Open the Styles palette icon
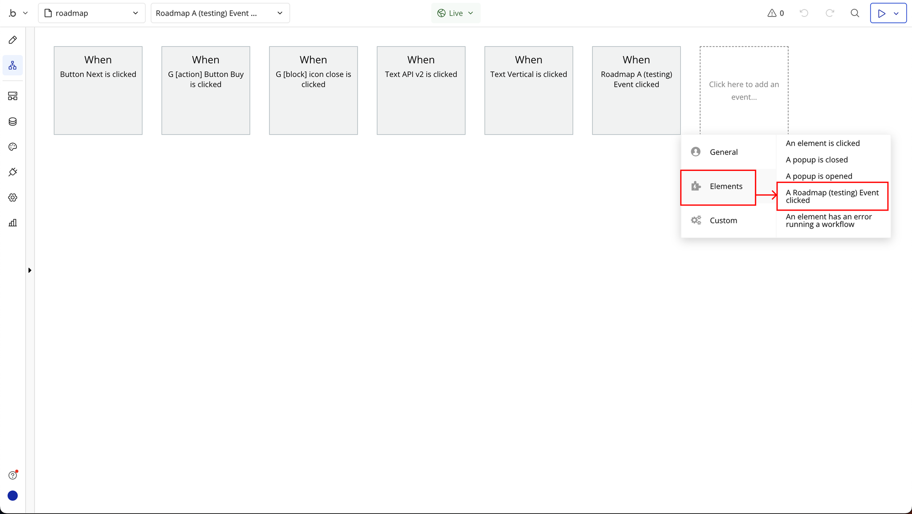Viewport: 912px width, 514px height. [13, 147]
